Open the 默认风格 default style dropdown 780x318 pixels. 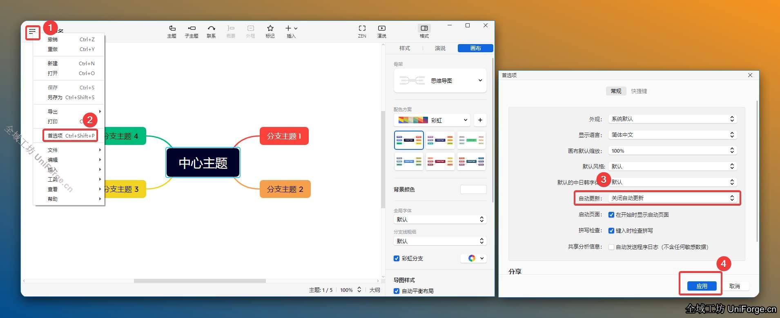click(673, 166)
